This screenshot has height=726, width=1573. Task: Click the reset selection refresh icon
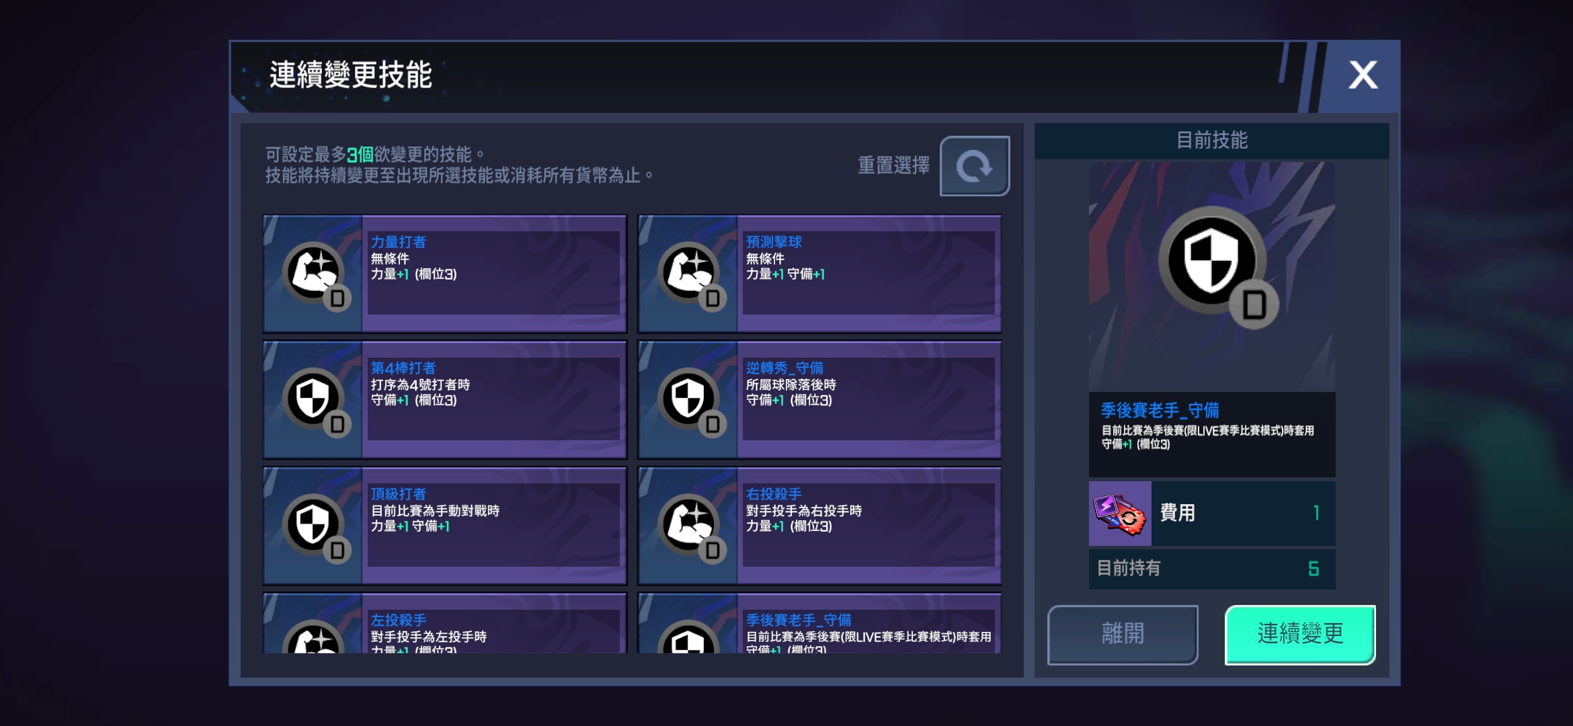tap(974, 166)
